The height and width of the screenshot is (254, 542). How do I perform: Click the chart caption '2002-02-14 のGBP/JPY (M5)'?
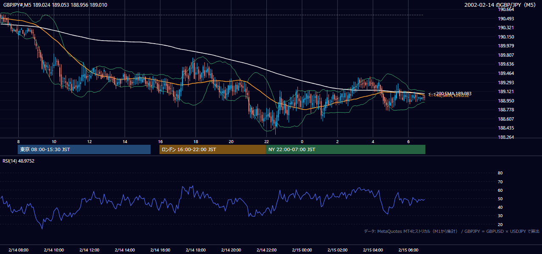pos(500,5)
